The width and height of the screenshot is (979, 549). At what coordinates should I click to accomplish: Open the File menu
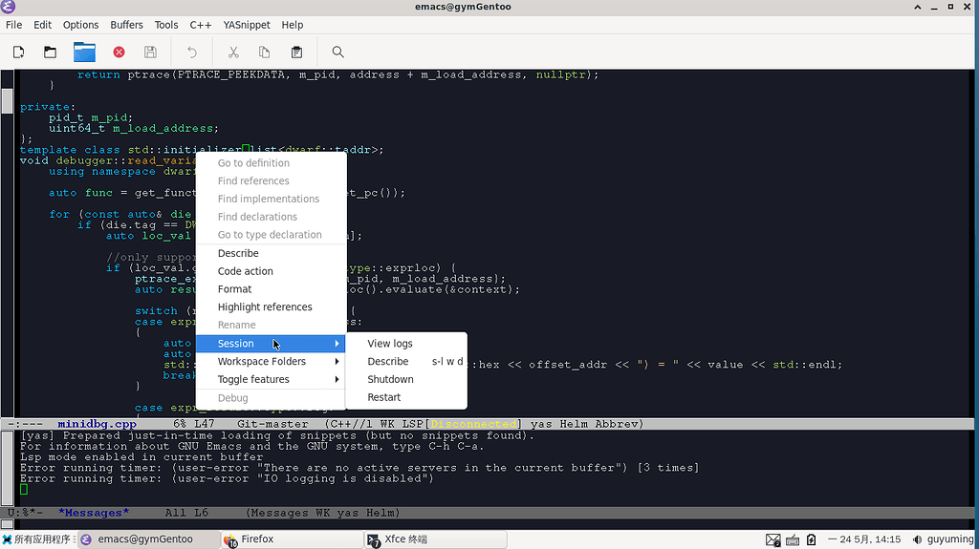(x=13, y=25)
